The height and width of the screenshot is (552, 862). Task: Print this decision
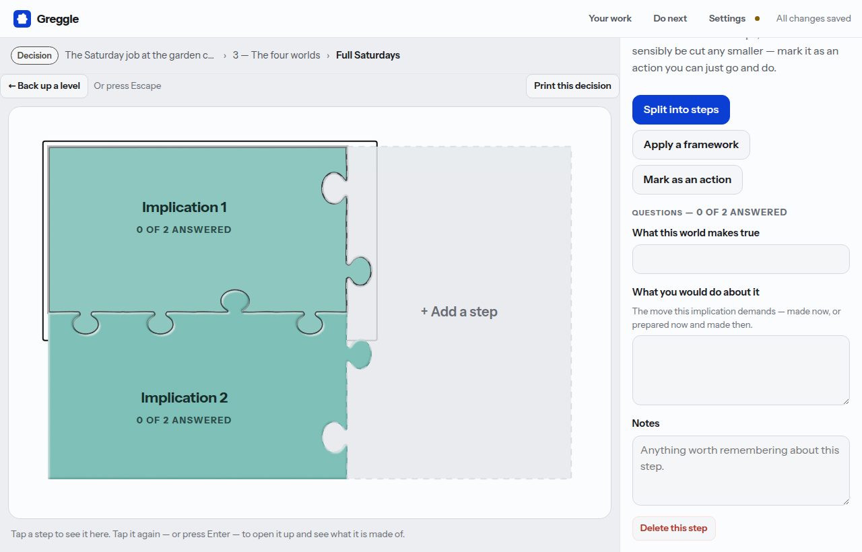pyautogui.click(x=572, y=85)
